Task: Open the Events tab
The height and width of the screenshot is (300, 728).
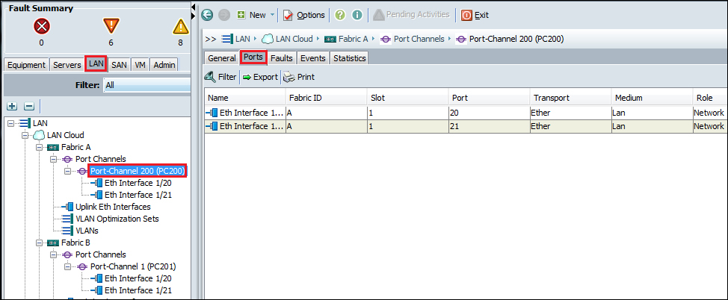Action: (312, 58)
